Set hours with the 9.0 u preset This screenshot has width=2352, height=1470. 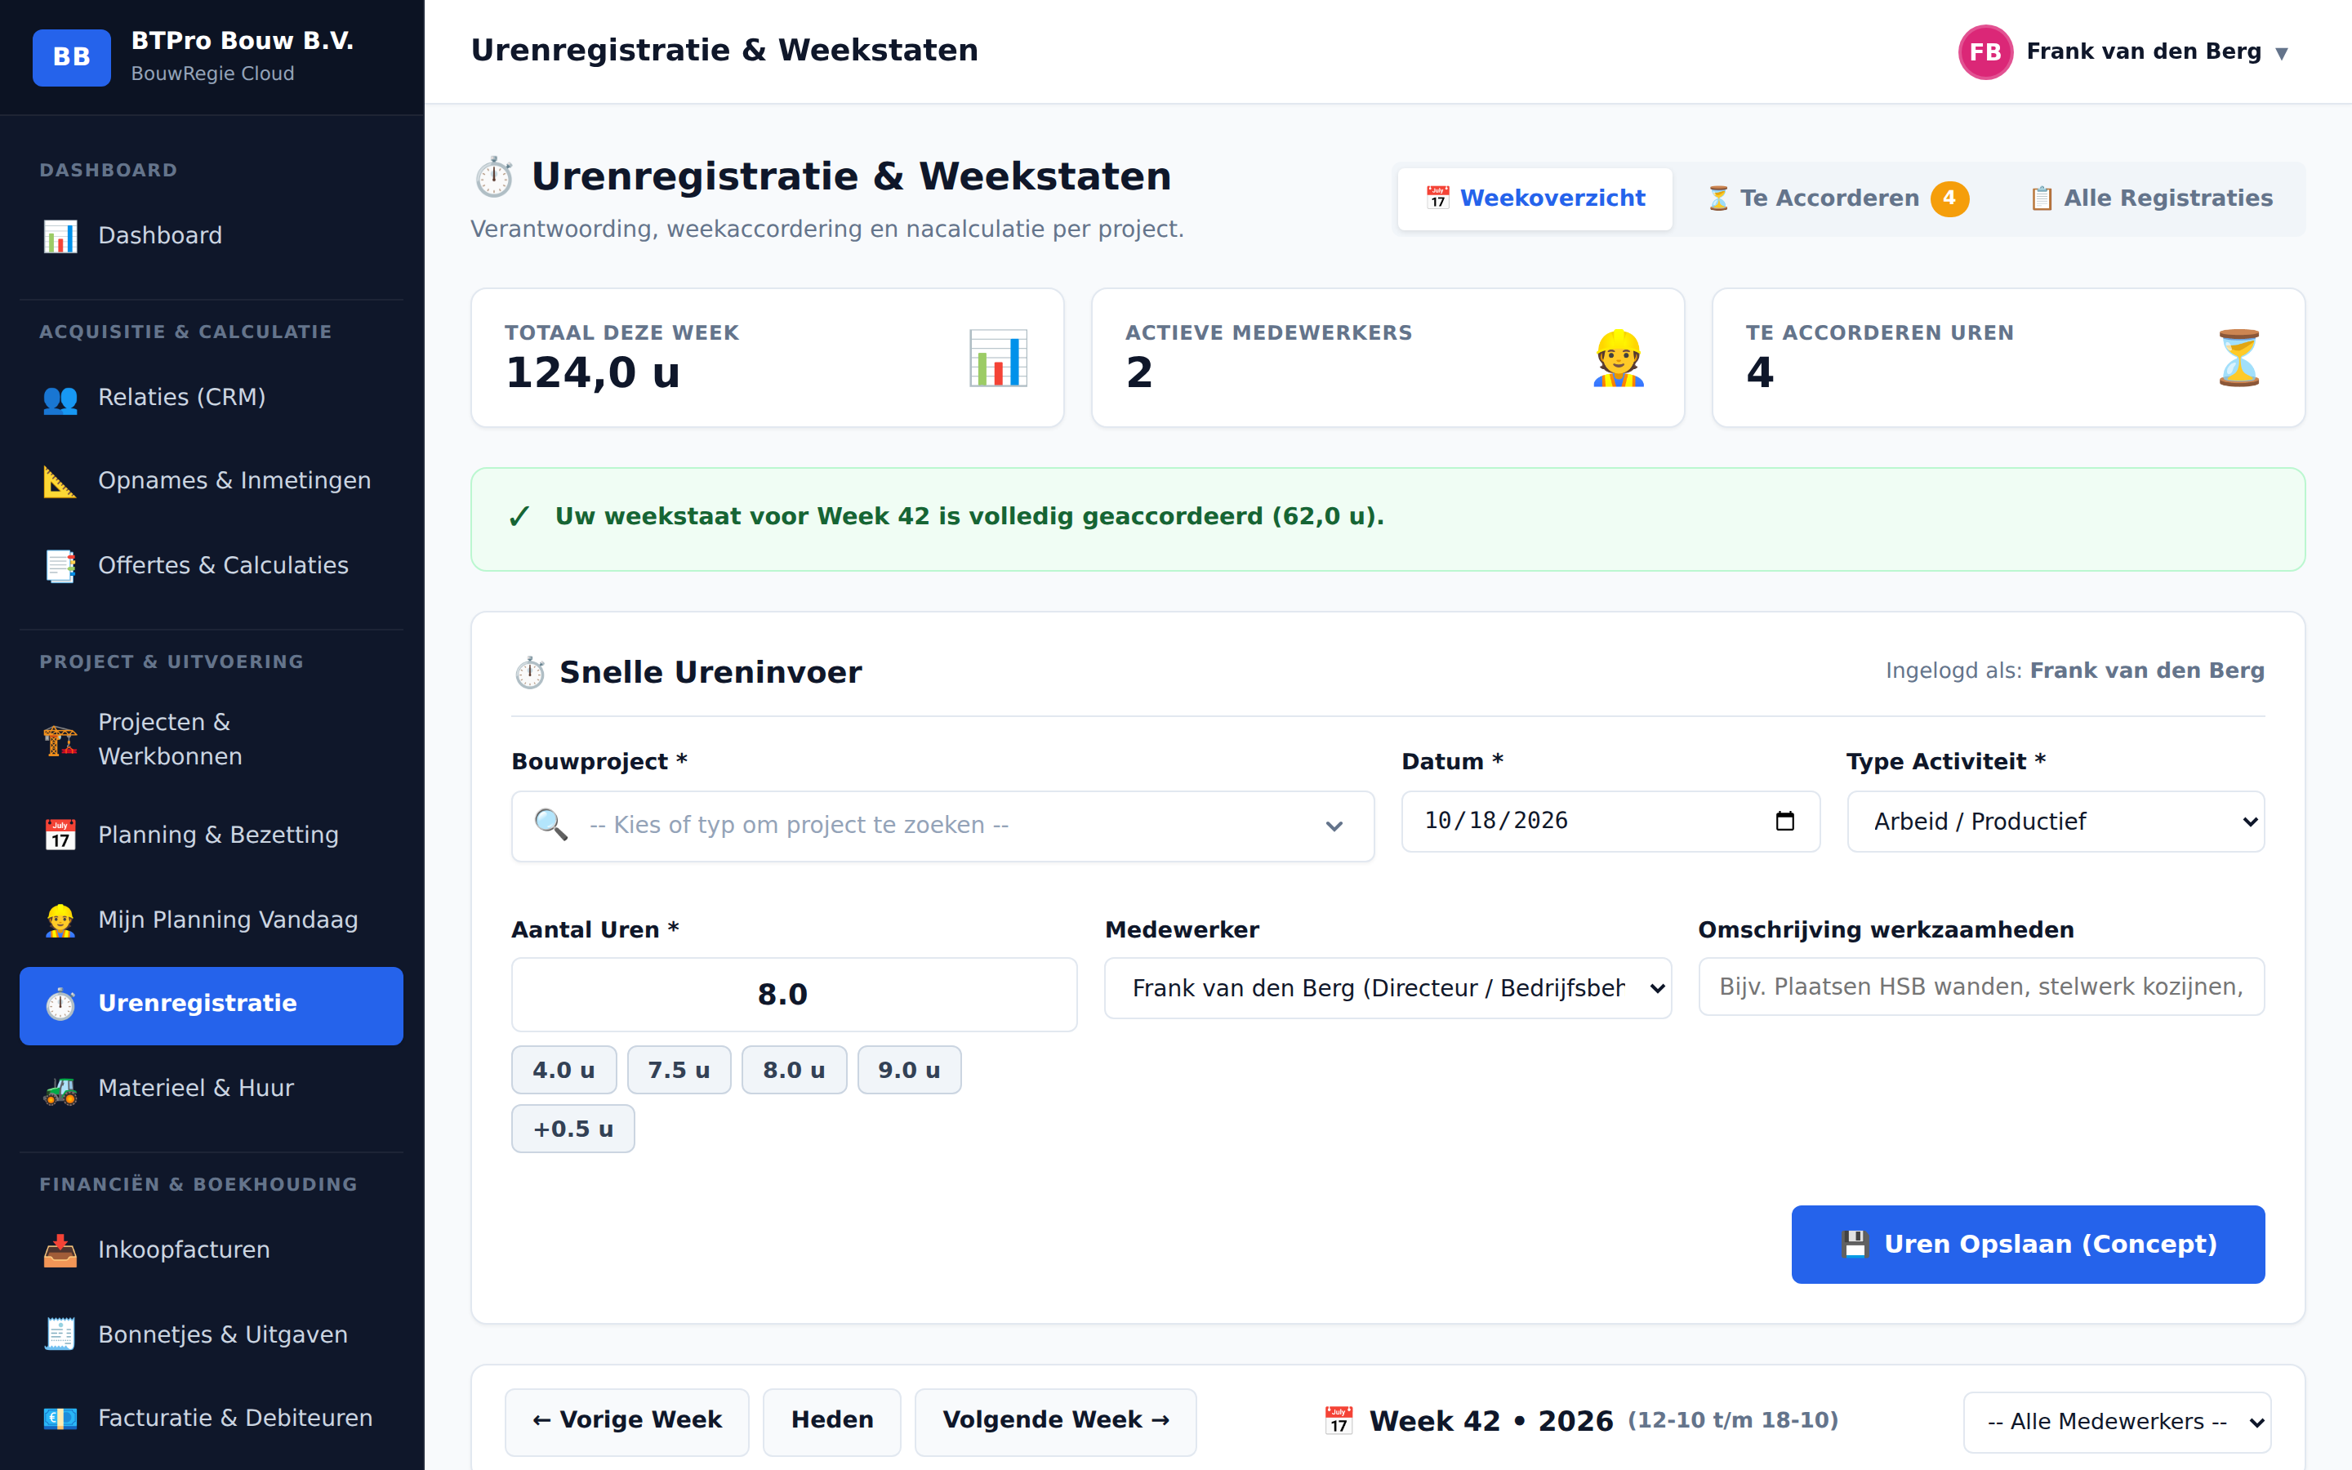point(909,1071)
